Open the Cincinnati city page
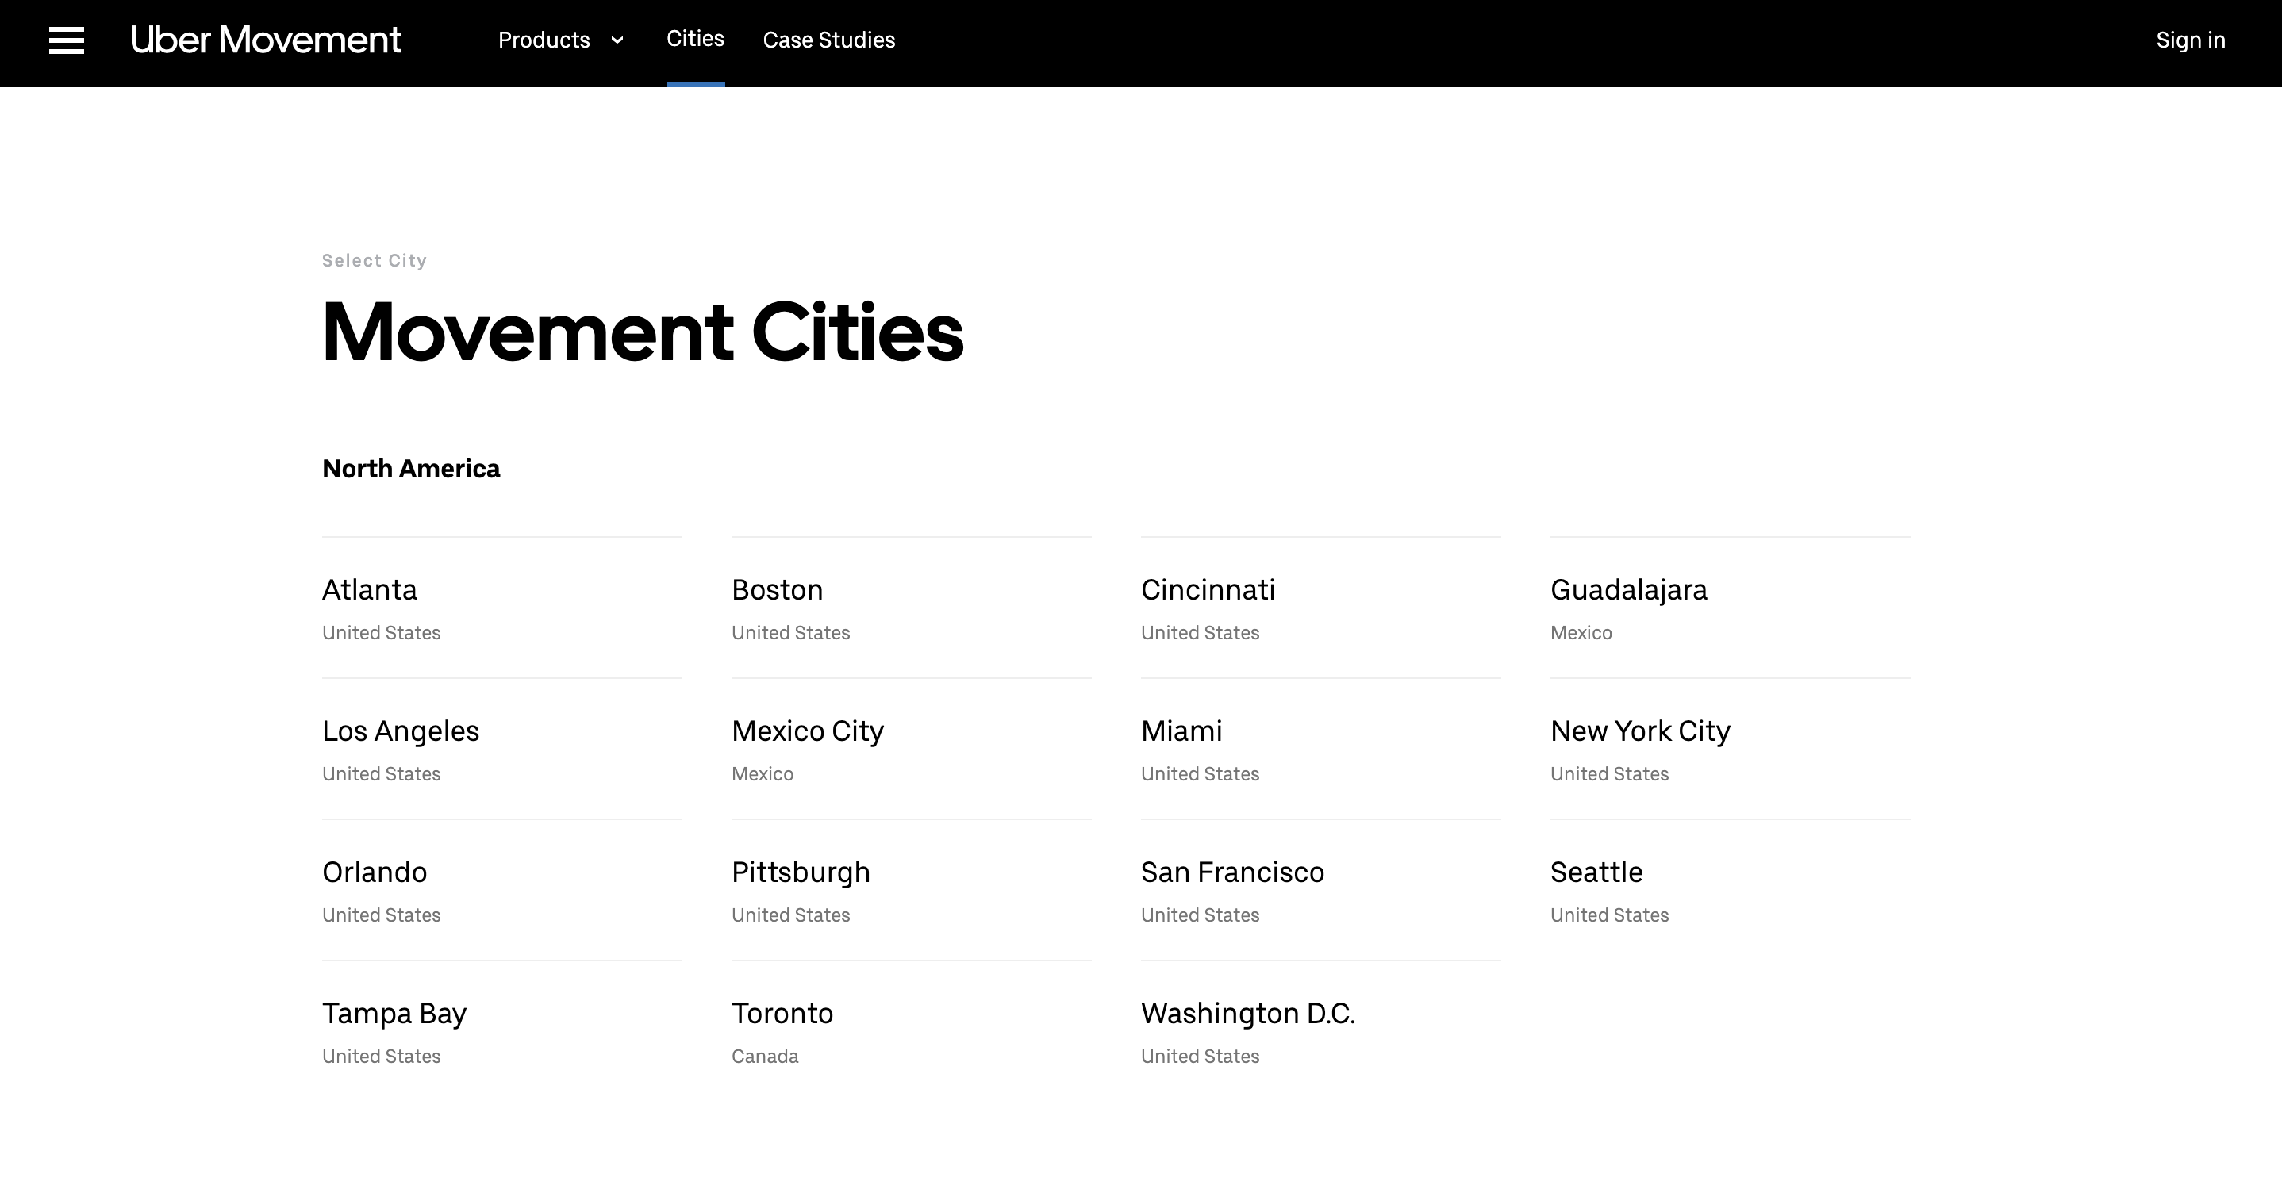The width and height of the screenshot is (2282, 1185). coord(1208,590)
